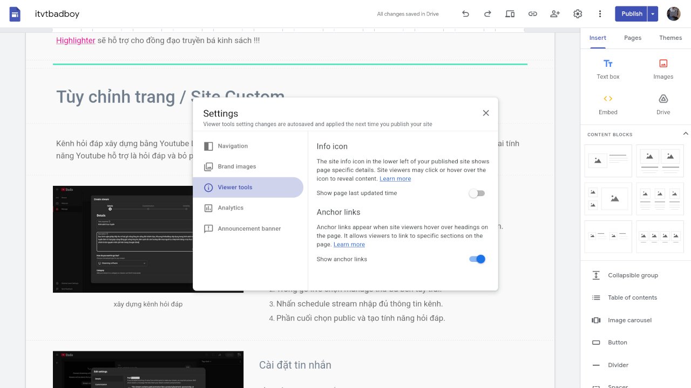Image resolution: width=691 pixels, height=388 pixels.
Task: Switch to the Themes tab
Action: (670, 38)
